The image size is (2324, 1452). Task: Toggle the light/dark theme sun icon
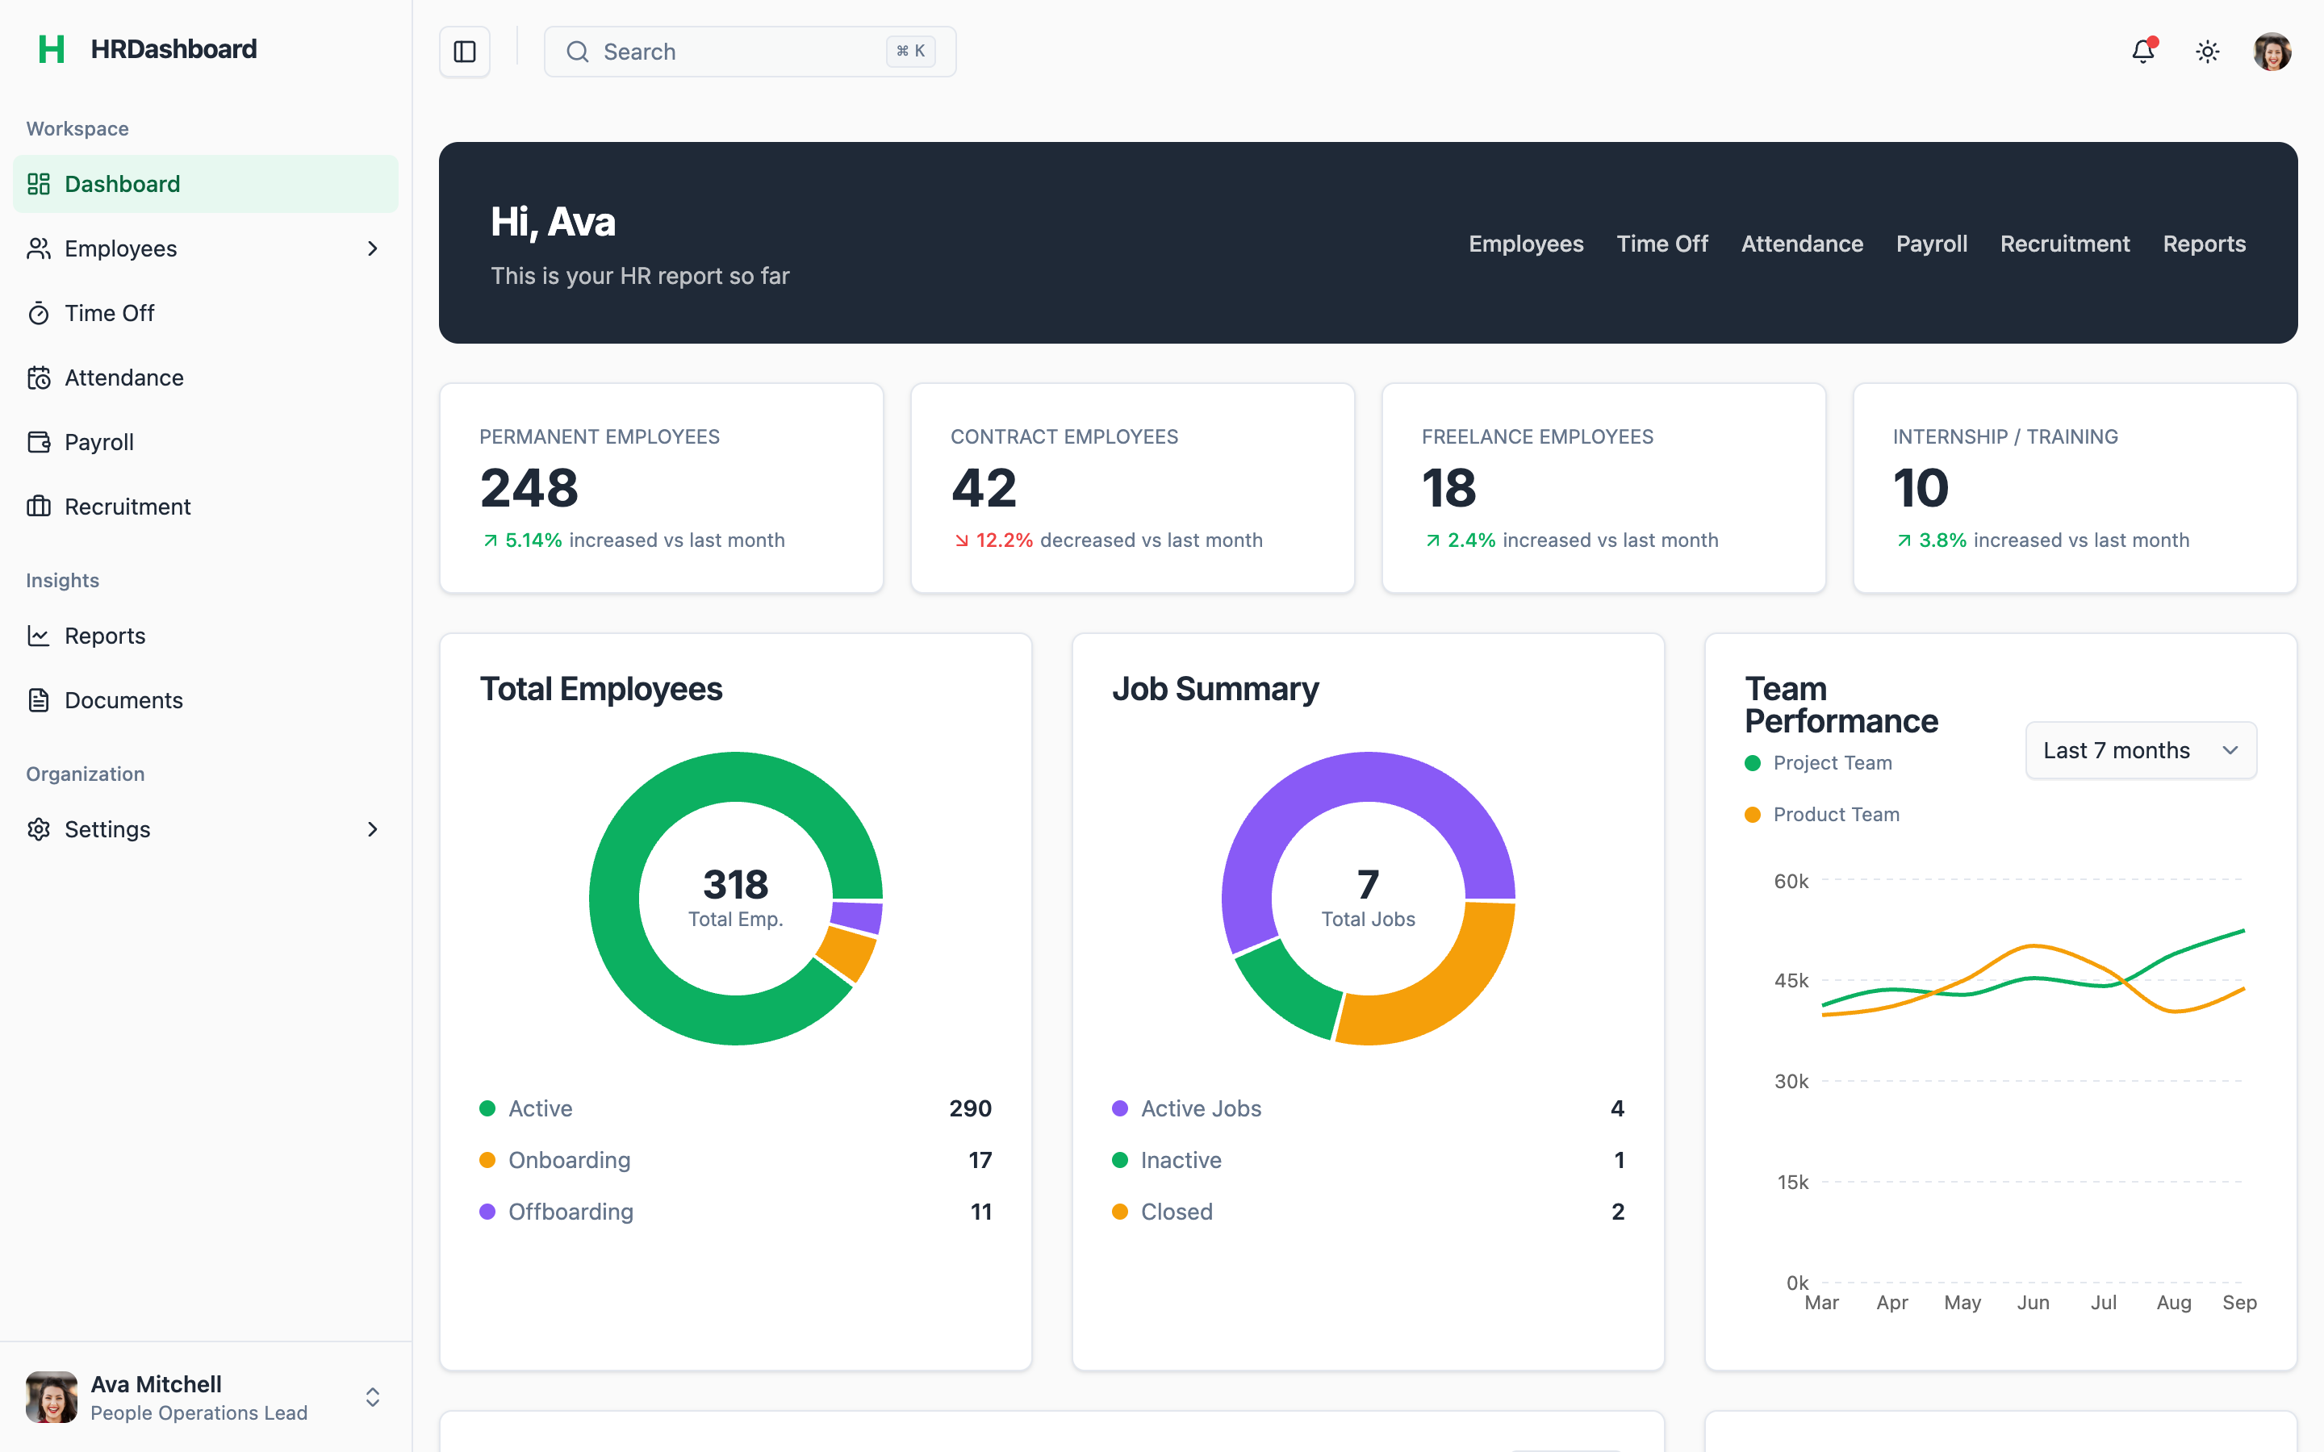pyautogui.click(x=2208, y=52)
